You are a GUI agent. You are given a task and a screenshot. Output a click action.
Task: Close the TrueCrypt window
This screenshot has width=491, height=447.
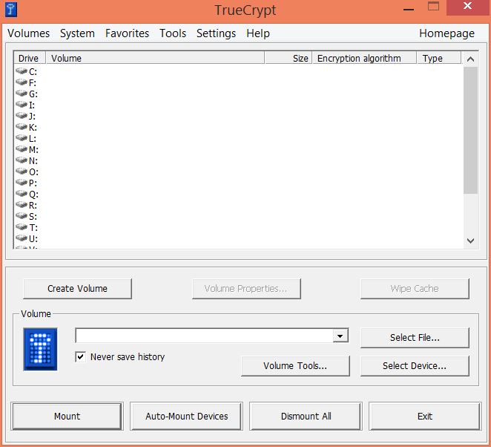pos(467,6)
